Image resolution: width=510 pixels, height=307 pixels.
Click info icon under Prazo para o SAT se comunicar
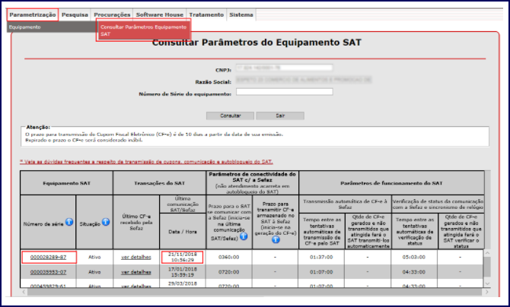point(244,236)
